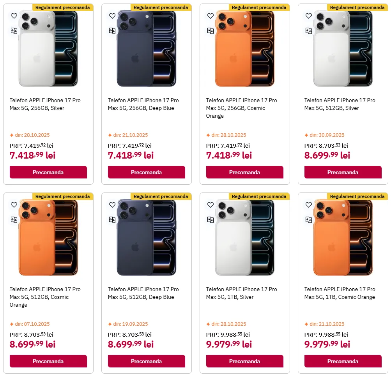Heart icon on 256GB Deep Blue card

tap(112, 16)
